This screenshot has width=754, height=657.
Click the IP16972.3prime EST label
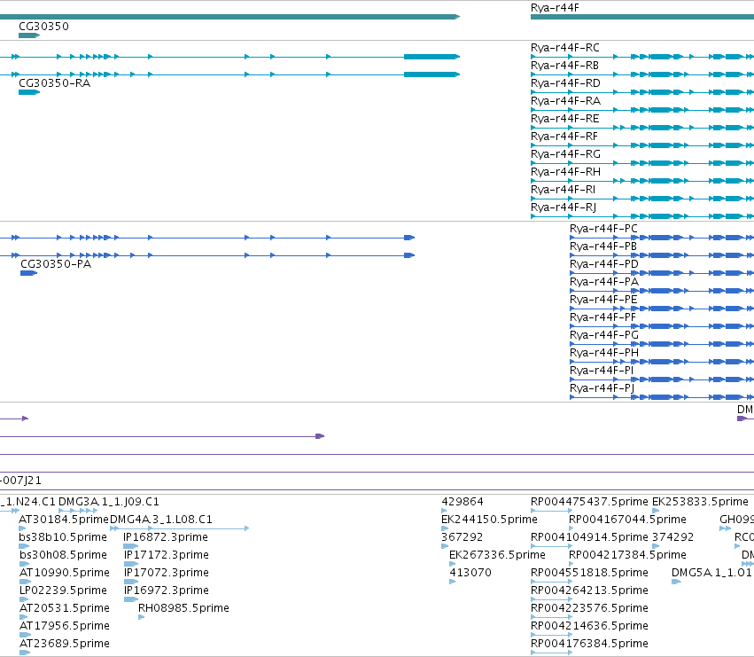click(167, 591)
